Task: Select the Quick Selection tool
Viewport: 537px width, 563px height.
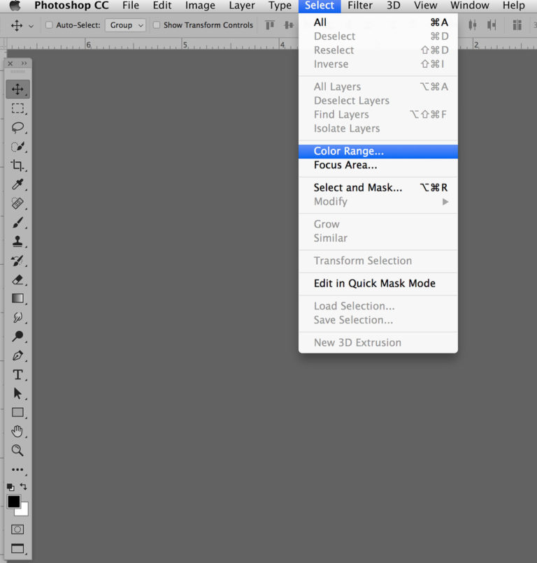Action: pyautogui.click(x=17, y=147)
